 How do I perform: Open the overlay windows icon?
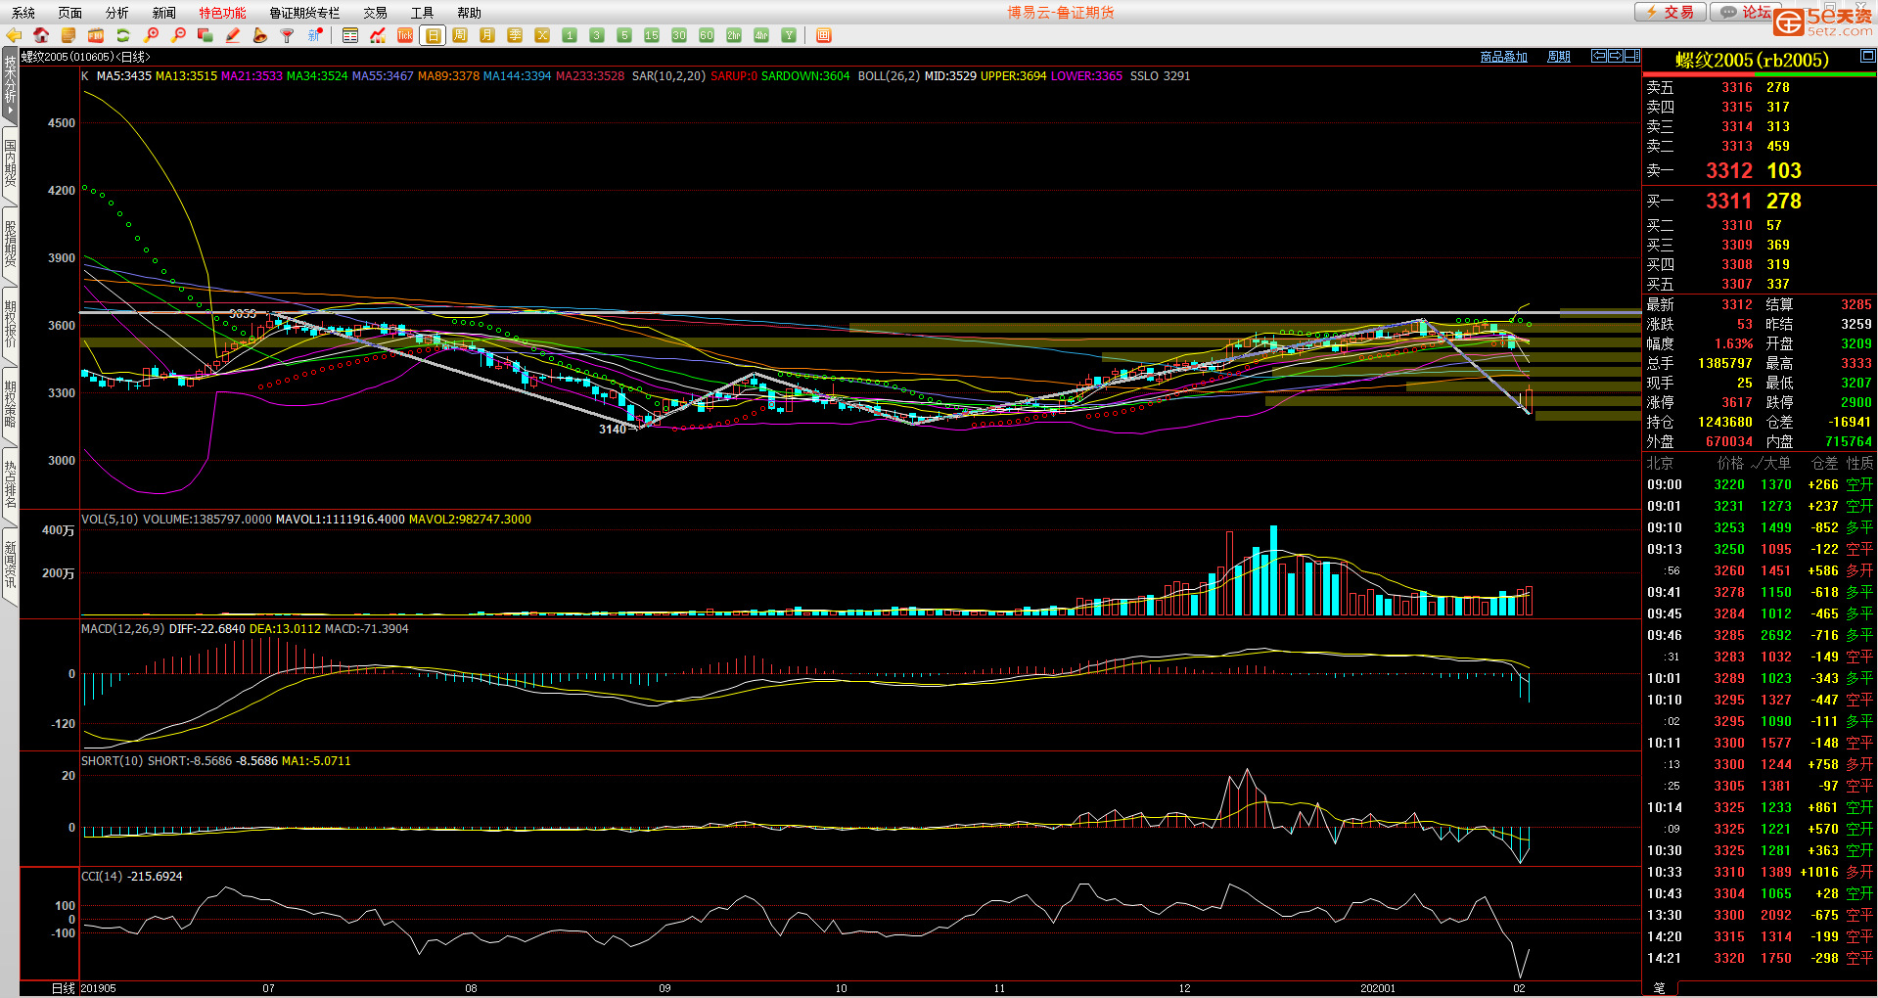206,35
